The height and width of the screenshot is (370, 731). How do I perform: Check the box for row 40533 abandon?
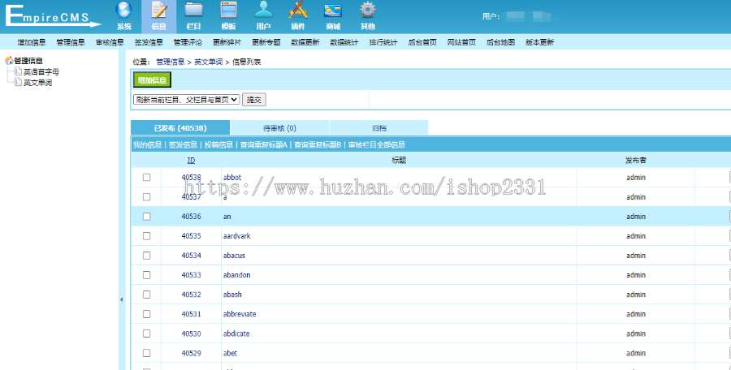(146, 275)
